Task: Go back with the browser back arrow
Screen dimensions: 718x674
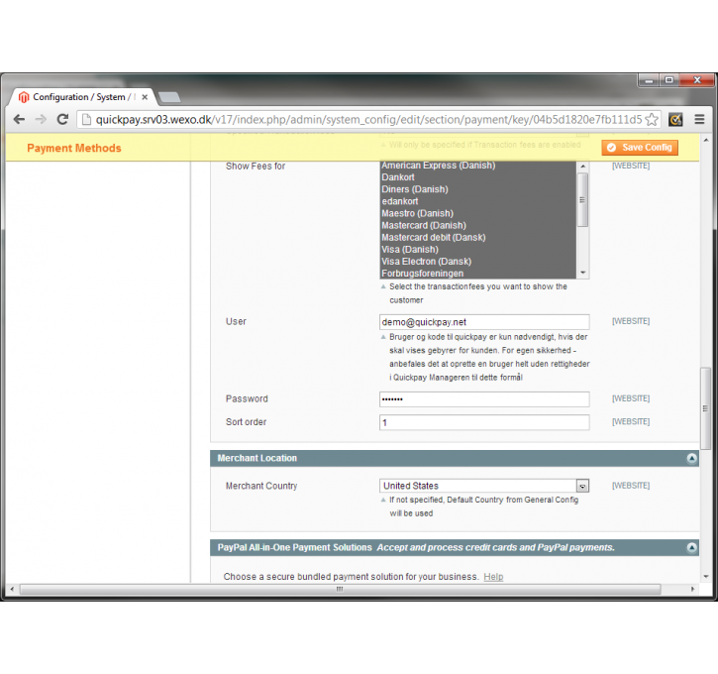Action: [19, 120]
